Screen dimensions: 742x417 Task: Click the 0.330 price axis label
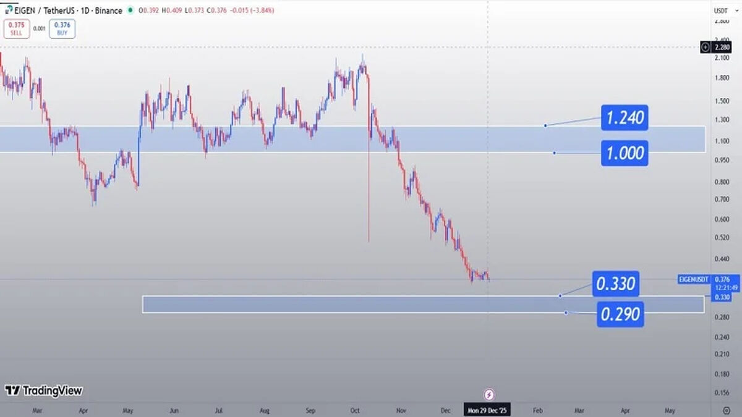(x=720, y=297)
